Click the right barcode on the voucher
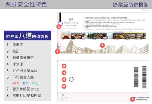Image resolution: width=152 pixels, height=104 pixels. 144,77
